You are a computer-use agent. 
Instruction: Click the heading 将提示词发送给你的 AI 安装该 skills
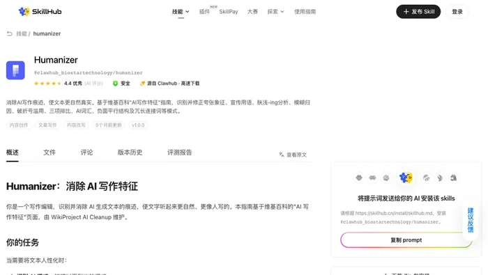pos(406,198)
